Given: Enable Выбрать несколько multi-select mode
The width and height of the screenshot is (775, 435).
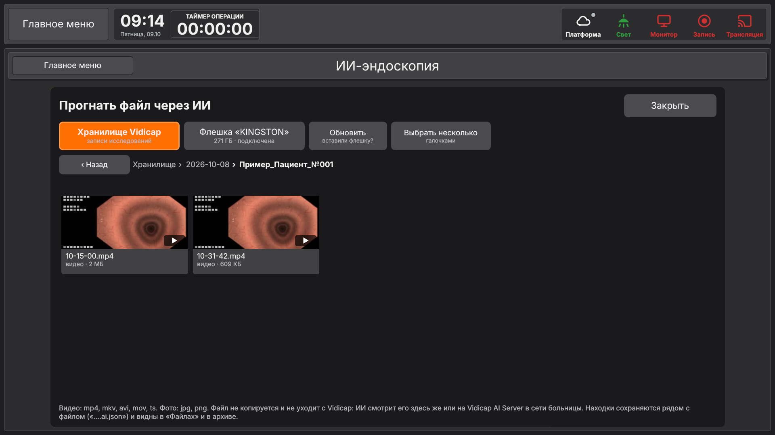Looking at the screenshot, I should [441, 136].
